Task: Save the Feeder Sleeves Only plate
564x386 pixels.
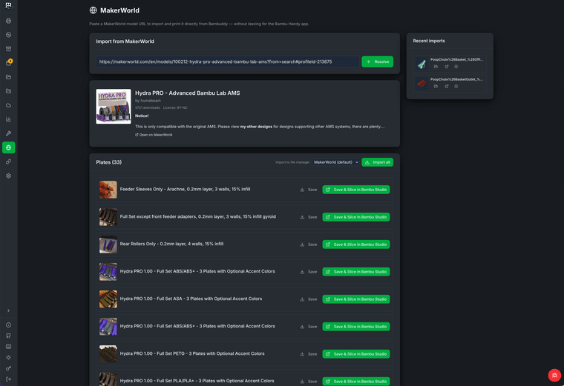Action: 309,190
